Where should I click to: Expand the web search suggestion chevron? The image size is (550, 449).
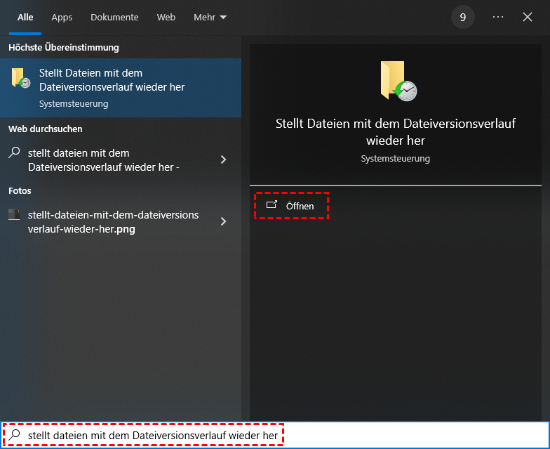tap(223, 160)
